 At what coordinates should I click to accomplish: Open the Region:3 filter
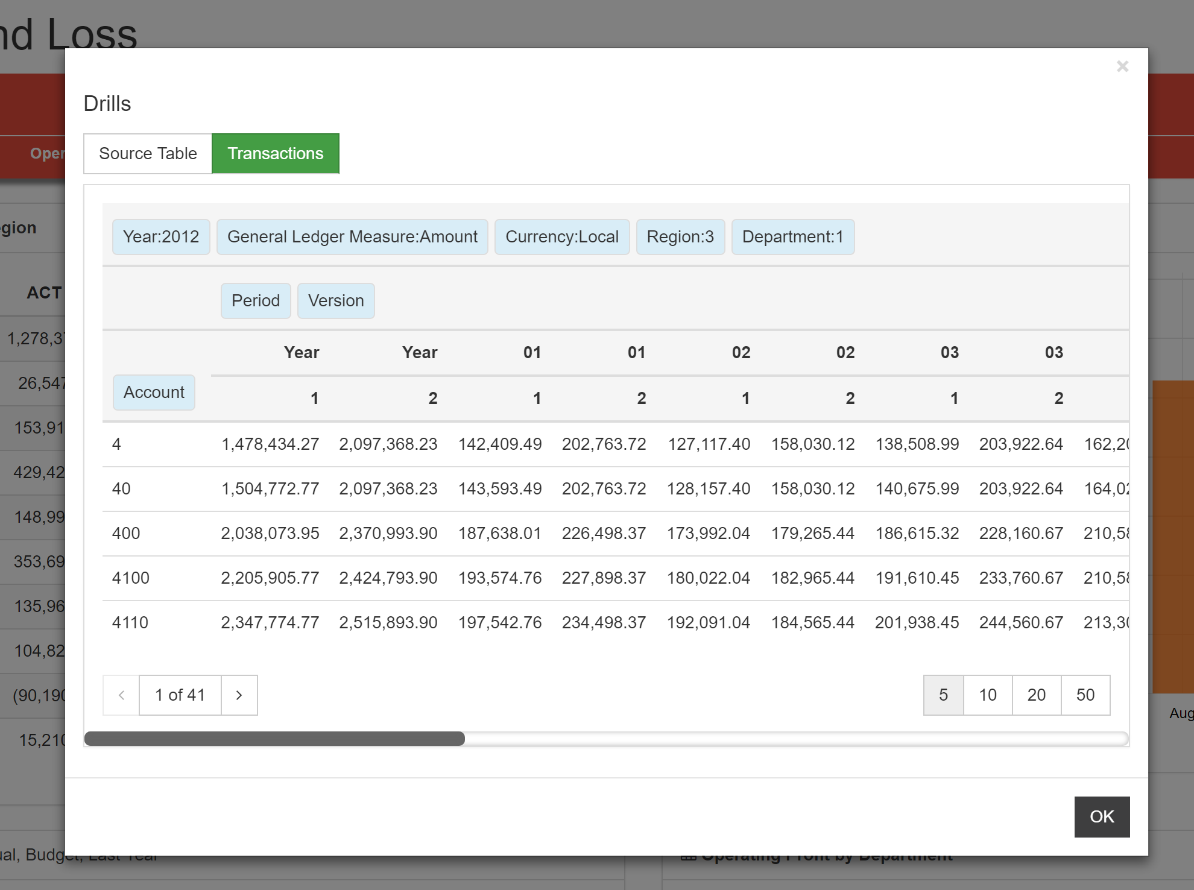[680, 236]
